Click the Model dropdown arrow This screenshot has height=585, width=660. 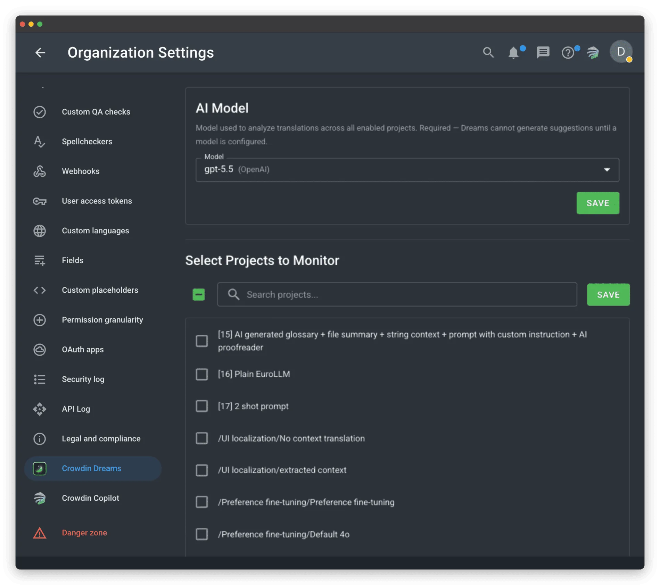(x=607, y=170)
